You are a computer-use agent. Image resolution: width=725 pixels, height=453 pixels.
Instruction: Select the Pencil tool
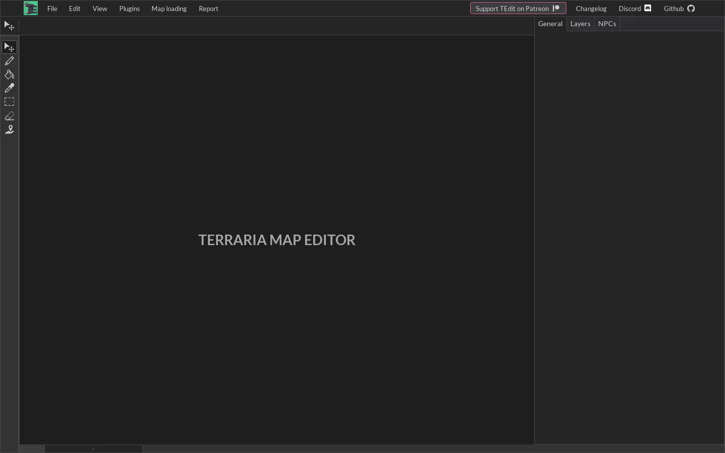pyautogui.click(x=10, y=61)
